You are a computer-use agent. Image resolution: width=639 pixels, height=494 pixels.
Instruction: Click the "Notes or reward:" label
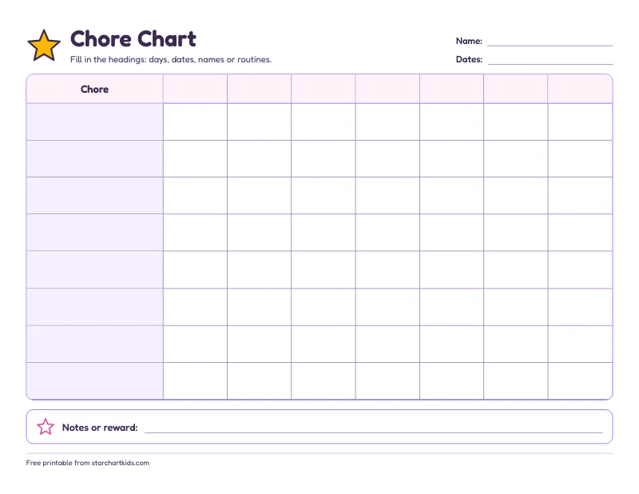coord(100,428)
